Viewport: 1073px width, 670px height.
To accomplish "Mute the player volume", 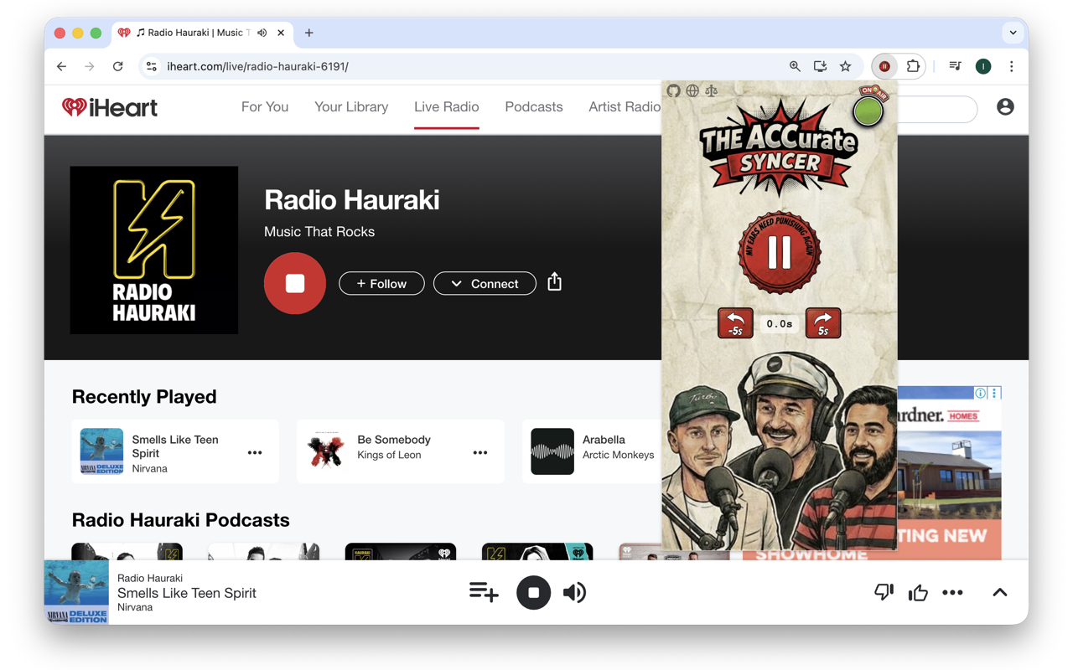I will pyautogui.click(x=574, y=592).
